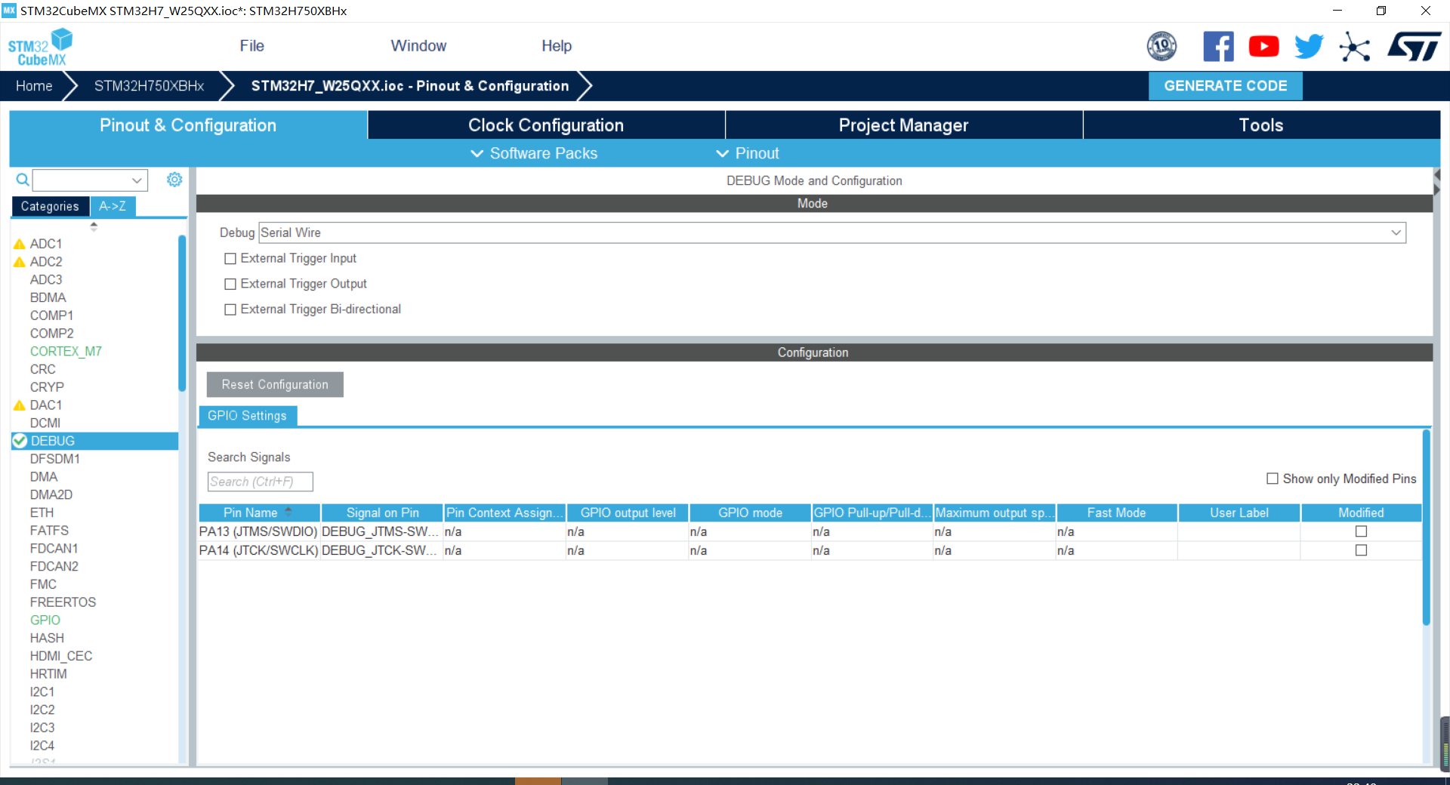Click the green check icon beside DEBUG
1450x785 pixels.
pos(20,441)
